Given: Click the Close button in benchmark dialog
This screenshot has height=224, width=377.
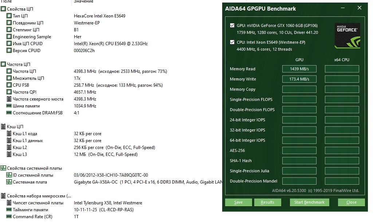Looking at the screenshot, I should click(x=351, y=203).
